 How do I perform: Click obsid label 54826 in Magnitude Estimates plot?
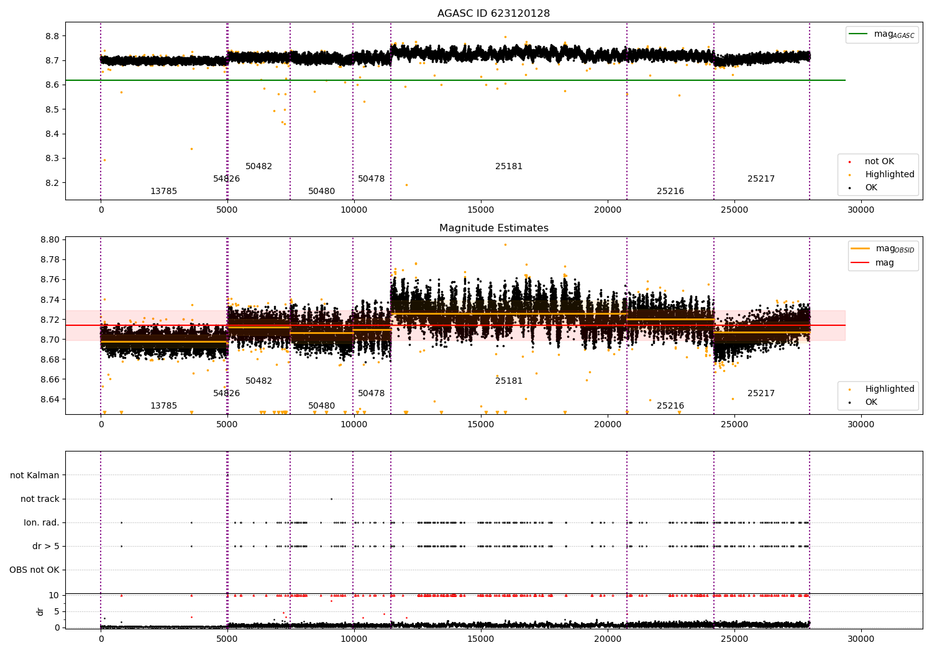(x=226, y=394)
